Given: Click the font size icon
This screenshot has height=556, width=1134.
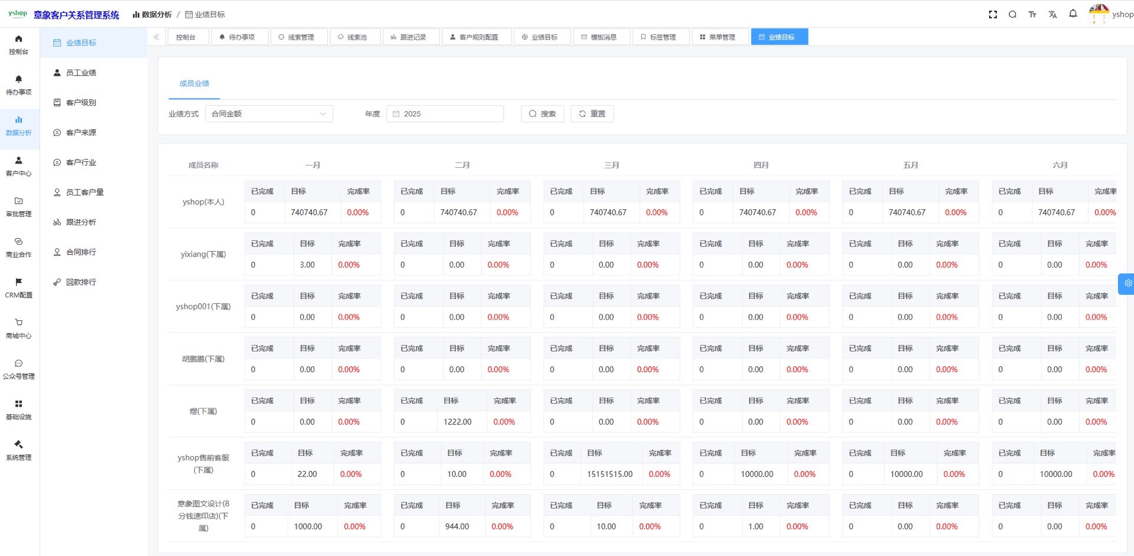Looking at the screenshot, I should 1032,15.
